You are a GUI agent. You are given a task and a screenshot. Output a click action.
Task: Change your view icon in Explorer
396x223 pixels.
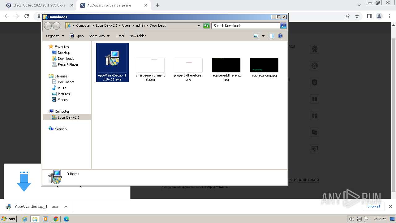[256, 36]
